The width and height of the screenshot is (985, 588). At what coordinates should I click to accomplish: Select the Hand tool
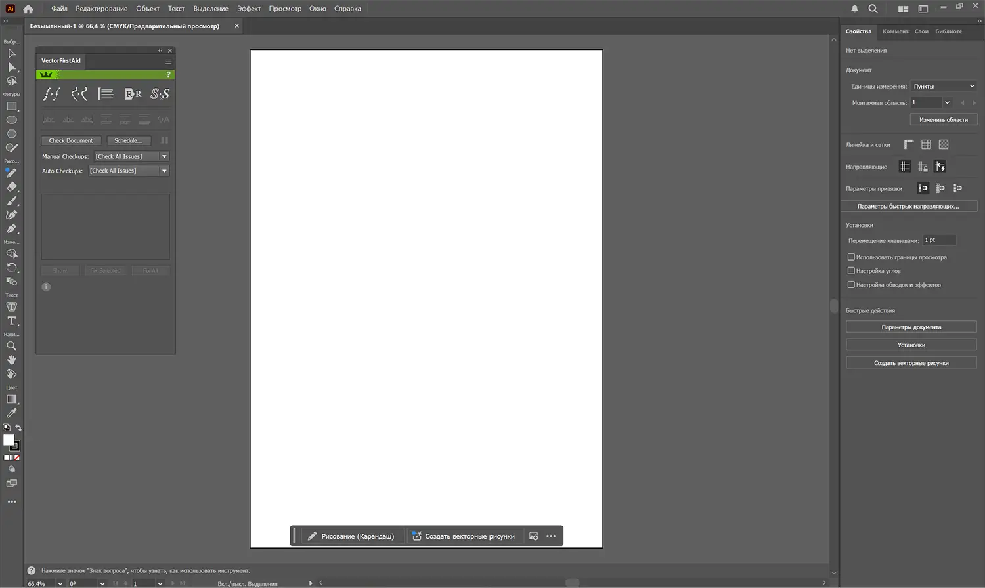coord(11,360)
